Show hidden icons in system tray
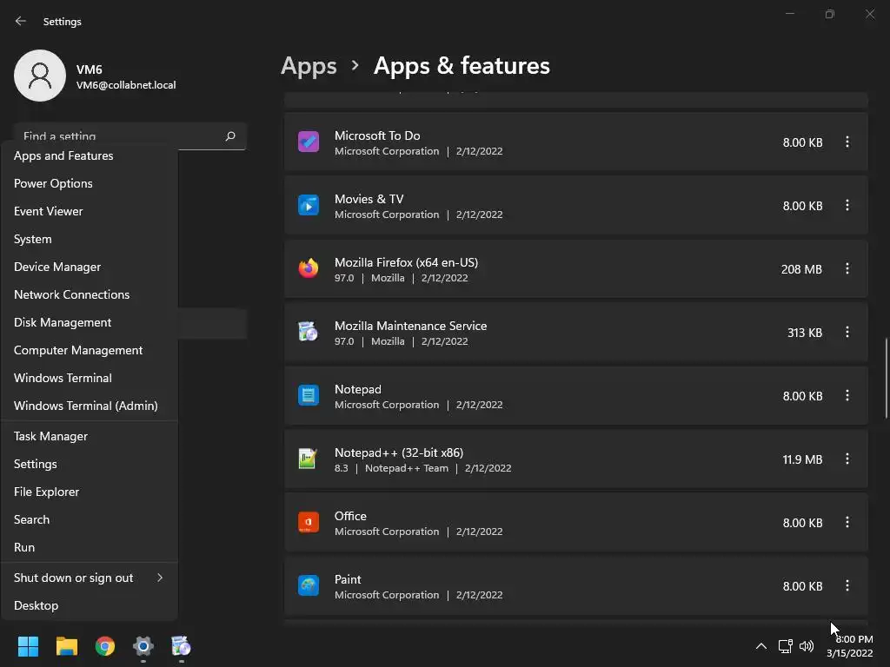 point(761,646)
